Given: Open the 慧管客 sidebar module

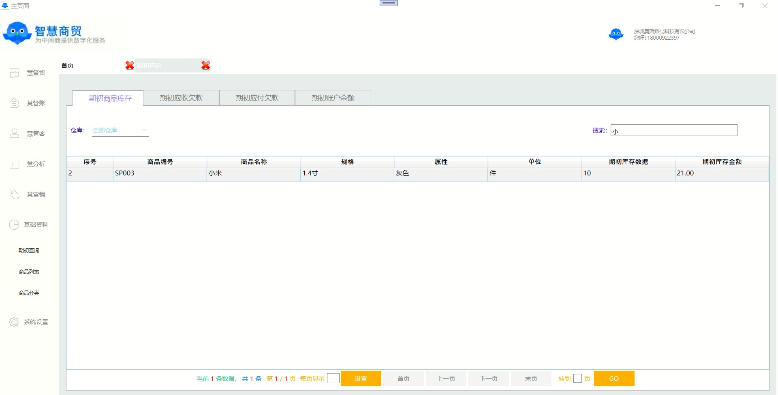Looking at the screenshot, I should (28, 134).
